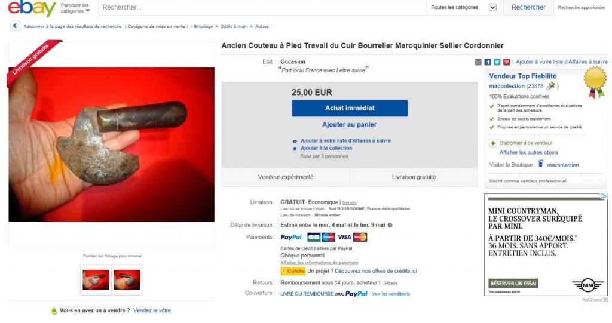Share listing via email envelope icon
612x323 pixels.
[478, 62]
